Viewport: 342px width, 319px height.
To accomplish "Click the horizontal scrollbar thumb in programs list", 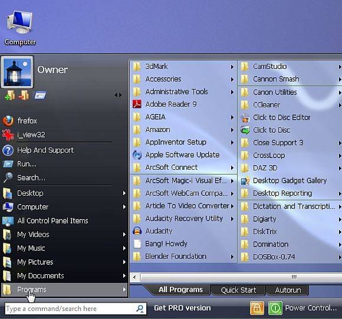I will tap(241, 278).
